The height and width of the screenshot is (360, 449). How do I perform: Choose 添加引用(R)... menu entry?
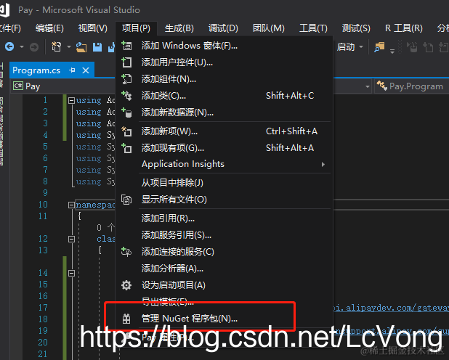coord(224,218)
